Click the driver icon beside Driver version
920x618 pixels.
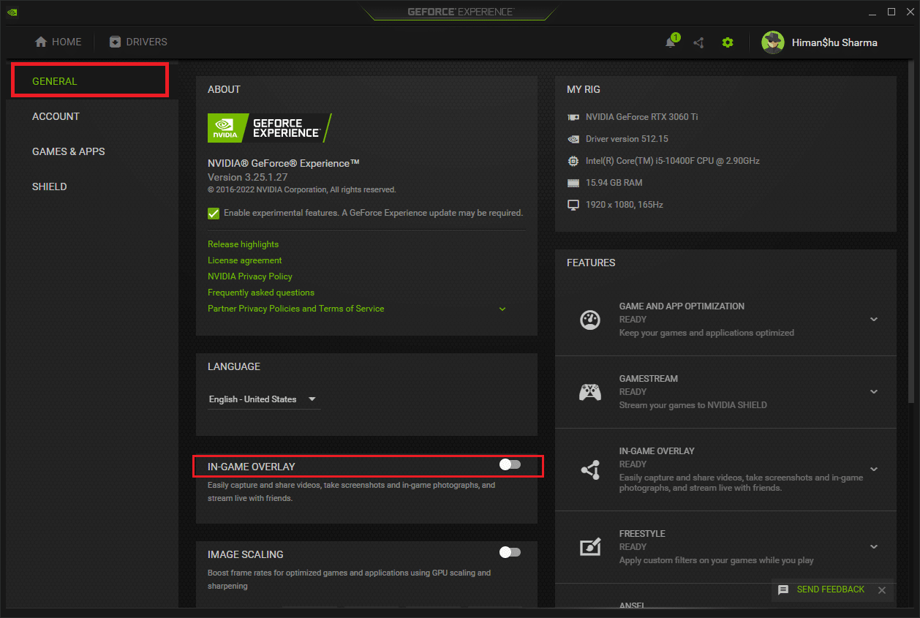click(573, 139)
